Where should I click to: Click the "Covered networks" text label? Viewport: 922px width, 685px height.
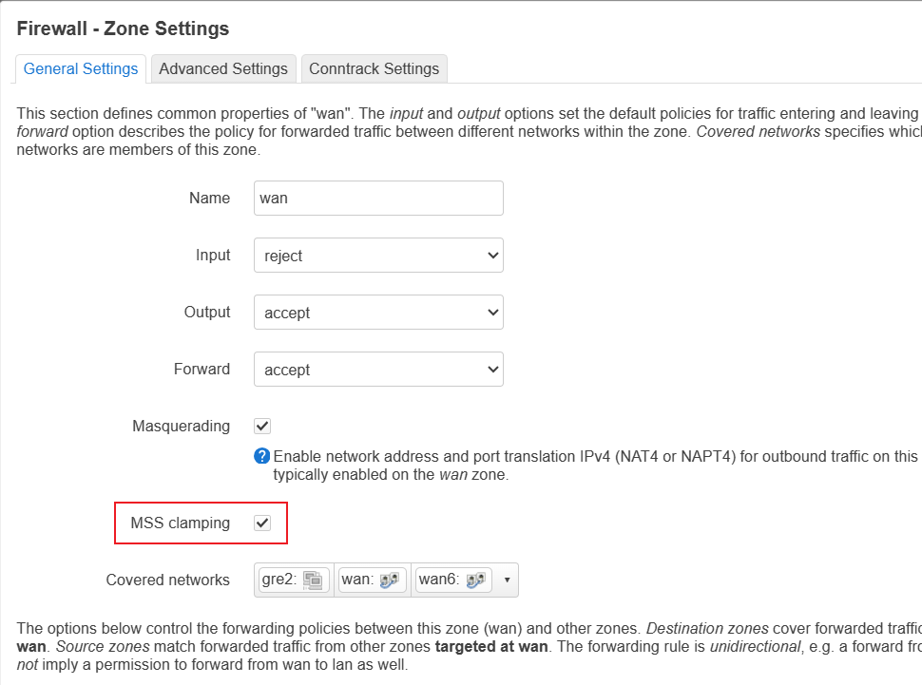point(168,580)
